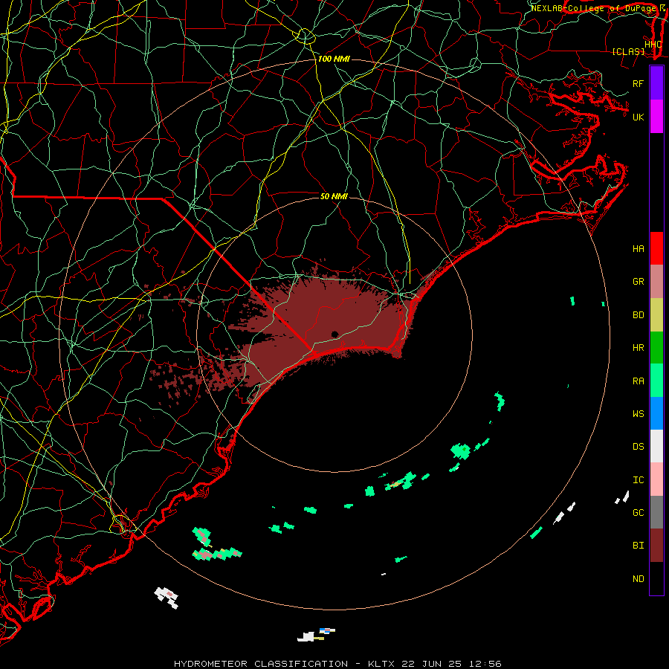Click the "WS" legend label
This screenshot has width=669, height=669.
click(x=639, y=413)
